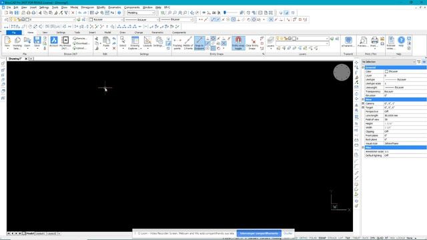Click the Ocultar link in sharing bar
The height and width of the screenshot is (240, 427).
click(x=288, y=233)
